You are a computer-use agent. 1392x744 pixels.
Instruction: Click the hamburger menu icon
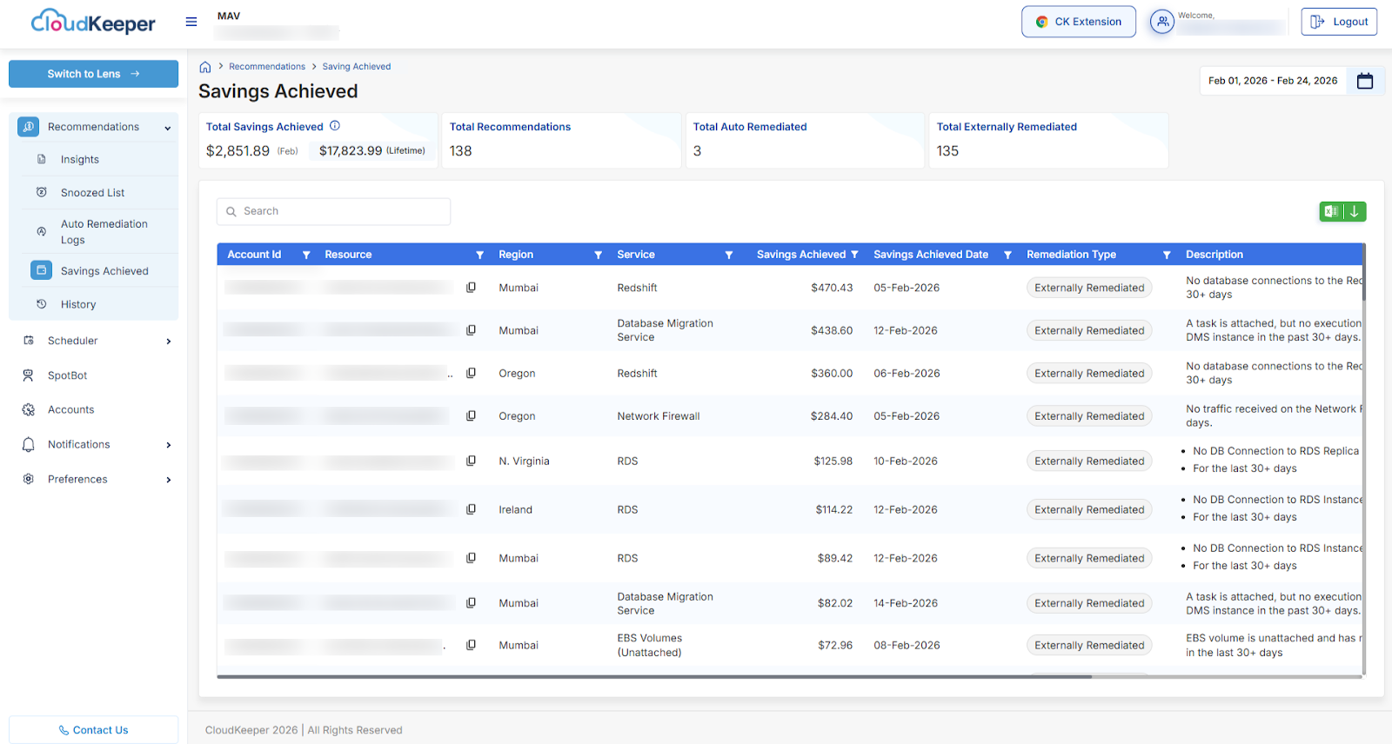191,22
